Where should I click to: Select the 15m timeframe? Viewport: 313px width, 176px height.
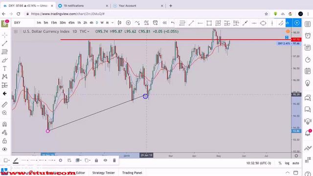click(54, 23)
